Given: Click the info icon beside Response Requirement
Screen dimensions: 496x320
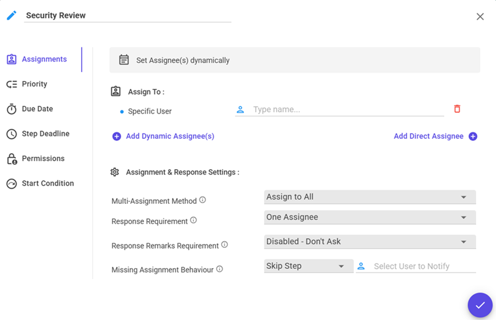Looking at the screenshot, I should pyautogui.click(x=193, y=220).
